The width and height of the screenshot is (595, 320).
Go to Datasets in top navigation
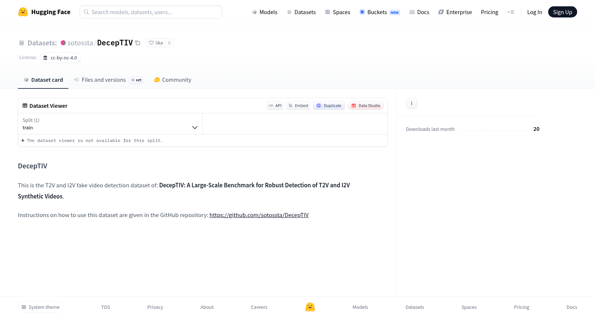[301, 12]
